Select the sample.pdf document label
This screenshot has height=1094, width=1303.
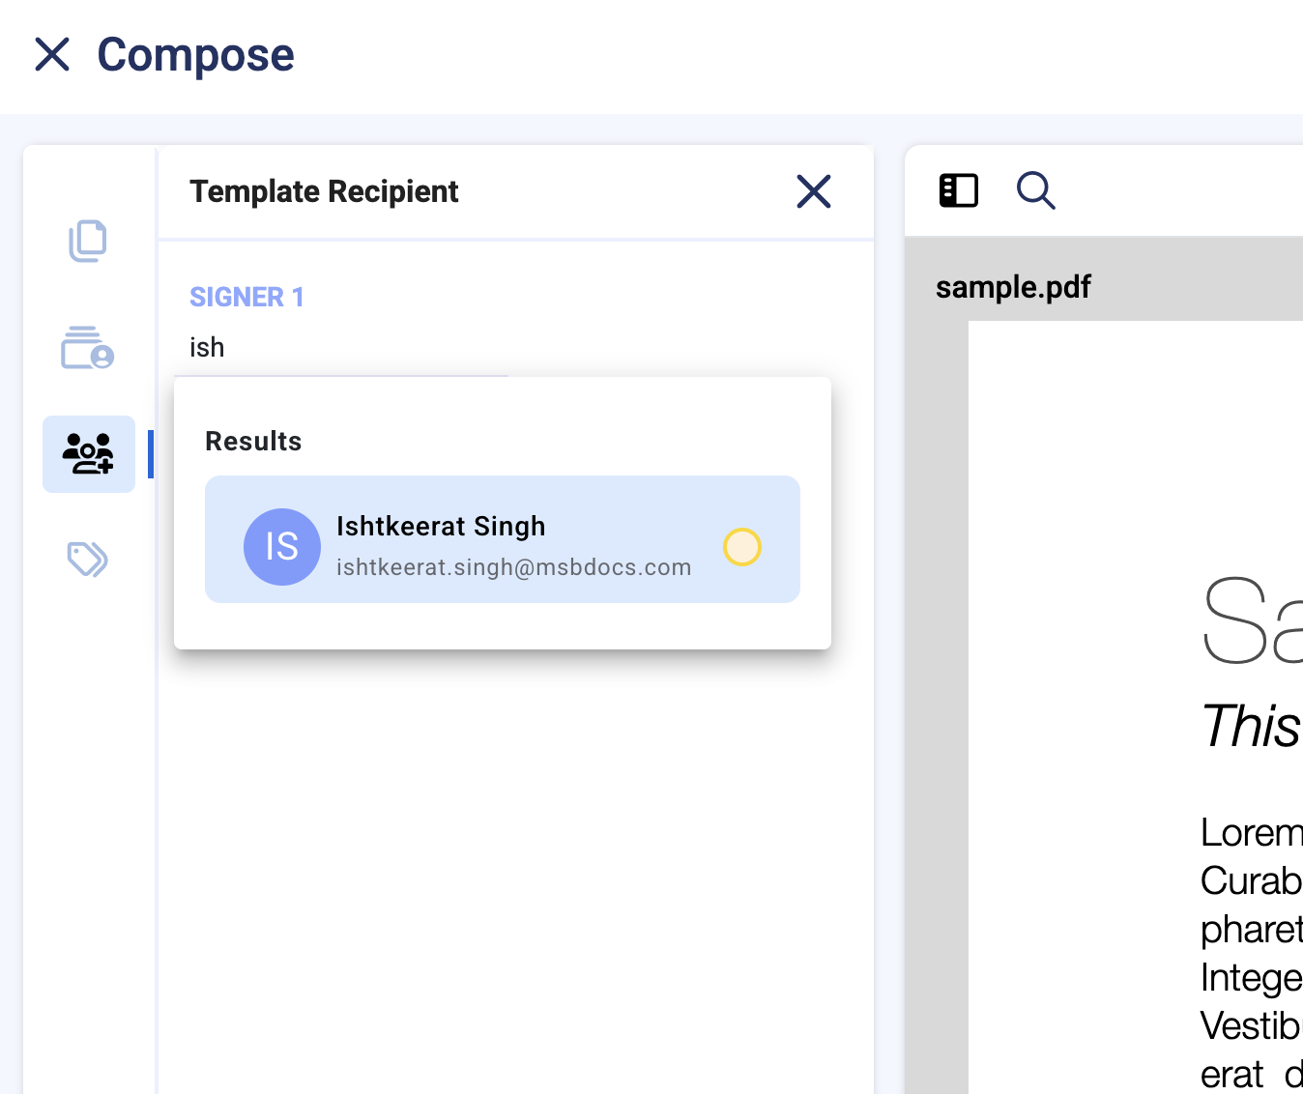point(1013,287)
